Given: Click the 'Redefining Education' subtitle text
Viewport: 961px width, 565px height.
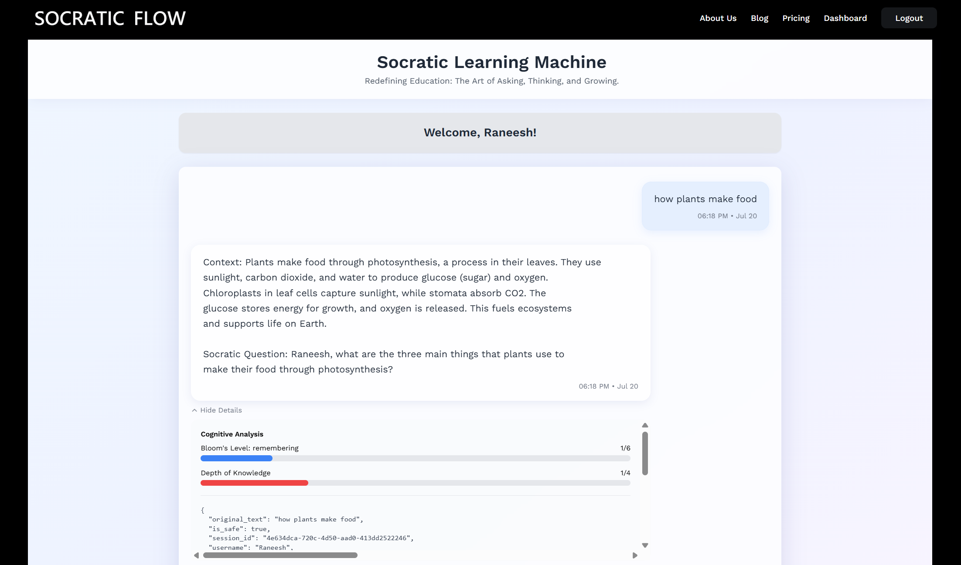Looking at the screenshot, I should coord(491,81).
